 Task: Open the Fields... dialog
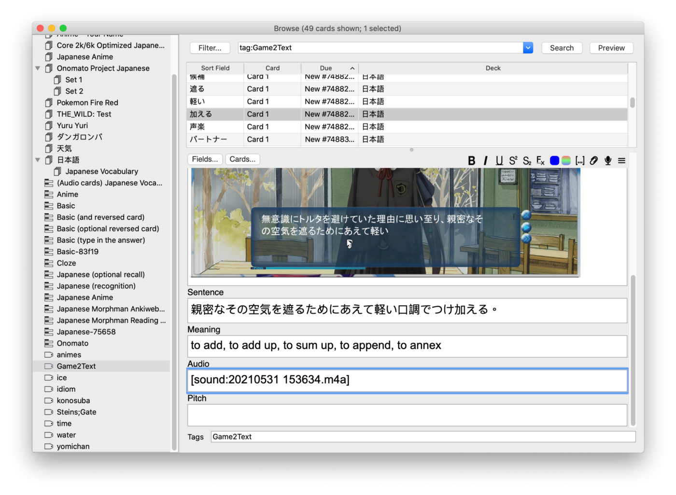pyautogui.click(x=205, y=159)
